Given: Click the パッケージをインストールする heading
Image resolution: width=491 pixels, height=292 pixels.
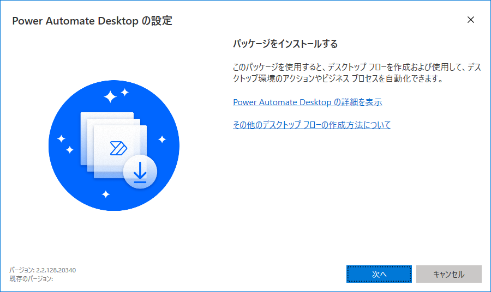Looking at the screenshot, I should pyautogui.click(x=285, y=44).
